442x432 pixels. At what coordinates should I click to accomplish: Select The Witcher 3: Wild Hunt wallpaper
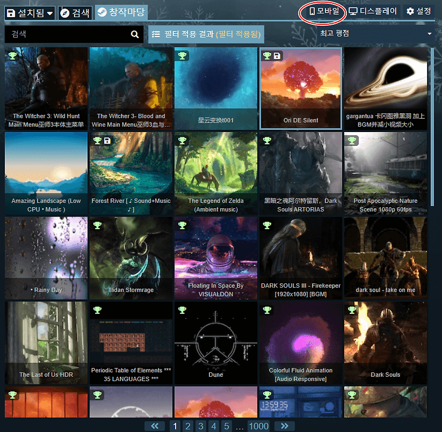[x=46, y=88]
